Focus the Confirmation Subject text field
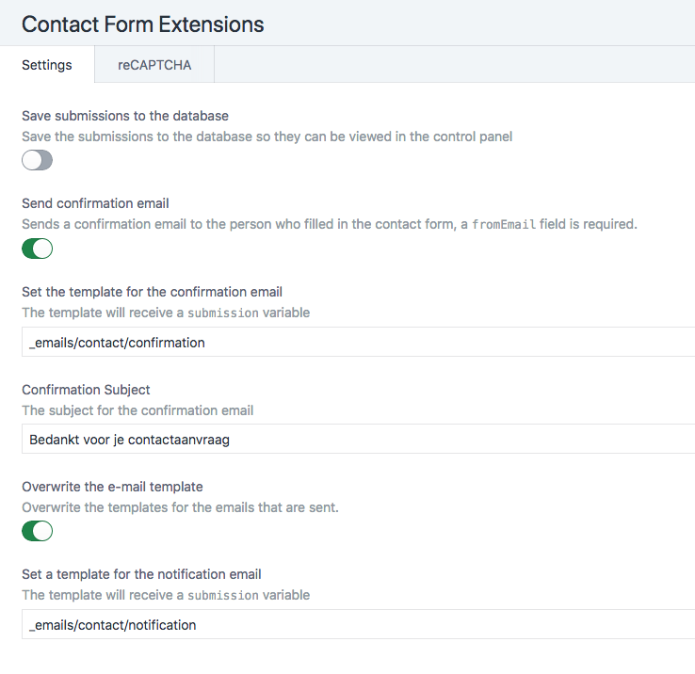 point(358,440)
